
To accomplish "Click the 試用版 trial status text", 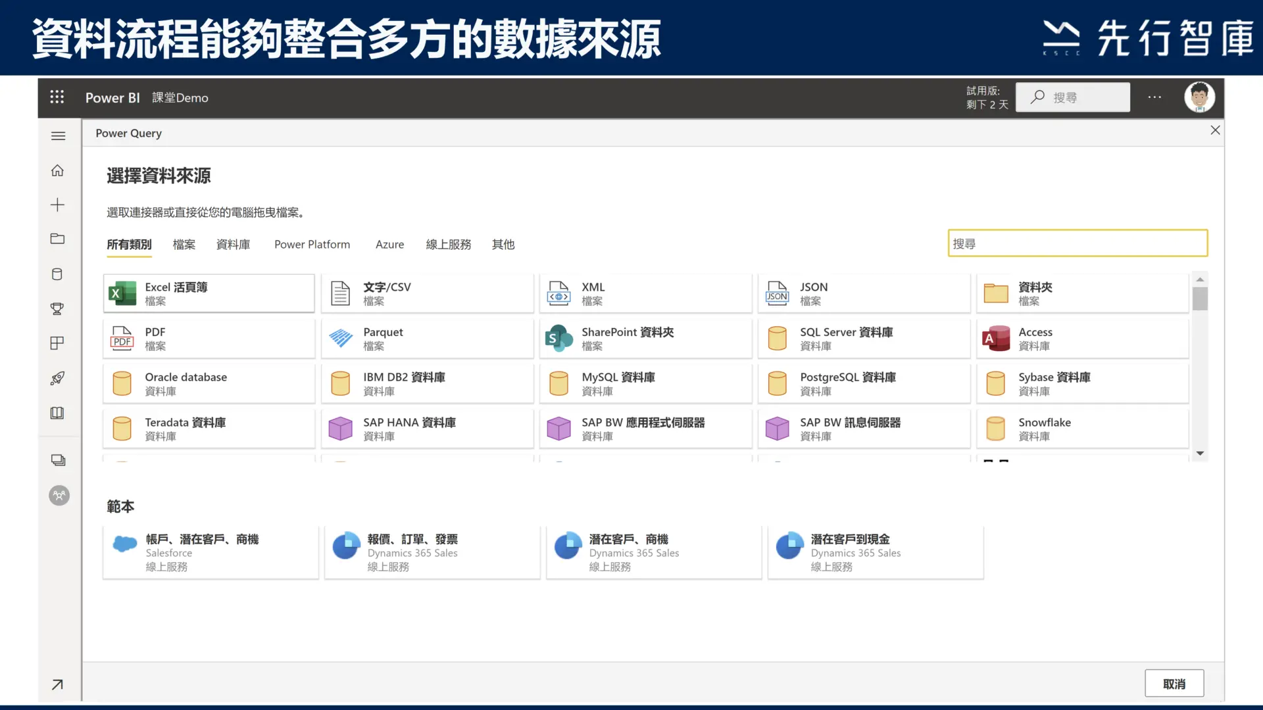I will tap(987, 97).
